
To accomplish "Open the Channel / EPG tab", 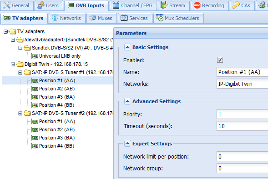I will point(133,5).
